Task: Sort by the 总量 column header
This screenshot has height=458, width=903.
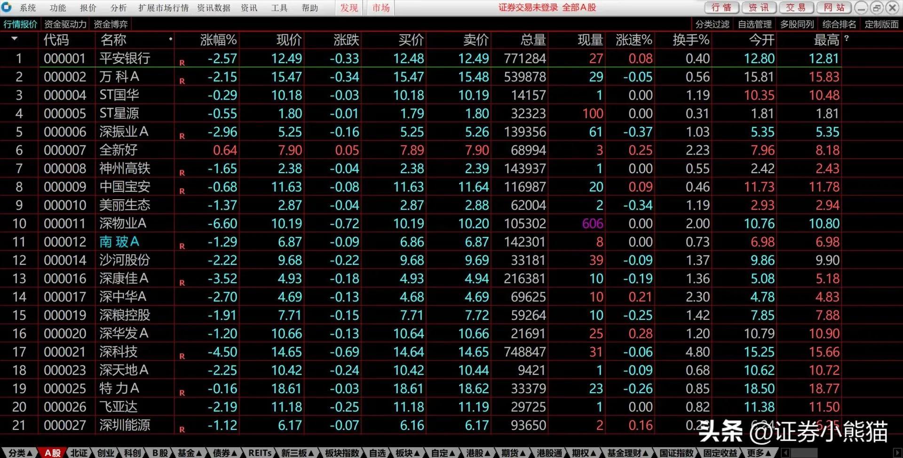Action: pos(533,40)
